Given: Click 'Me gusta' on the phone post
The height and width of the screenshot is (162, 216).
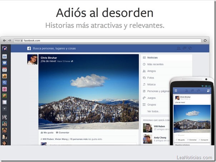Looking at the screenshot, I should point(180,140).
